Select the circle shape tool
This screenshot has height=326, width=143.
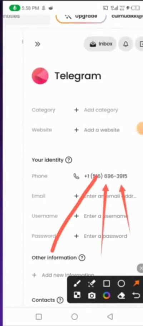(121, 283)
